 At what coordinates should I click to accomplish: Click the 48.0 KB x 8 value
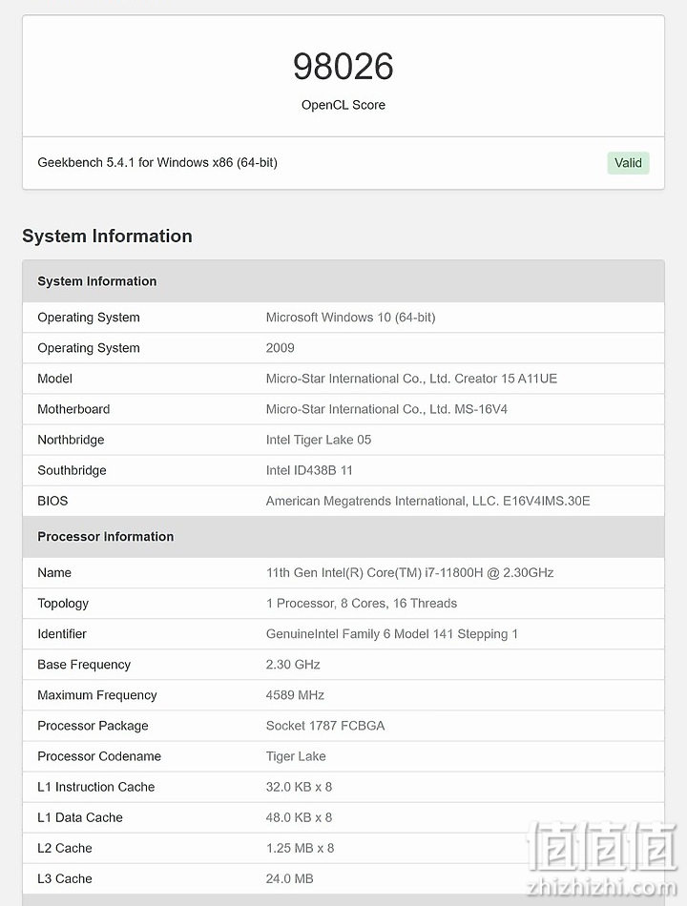299,817
